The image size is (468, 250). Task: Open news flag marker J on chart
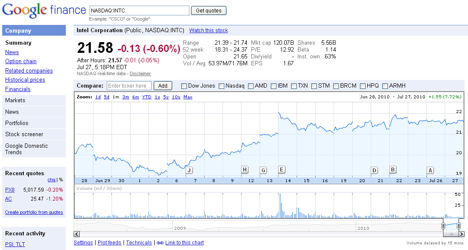[189, 170]
